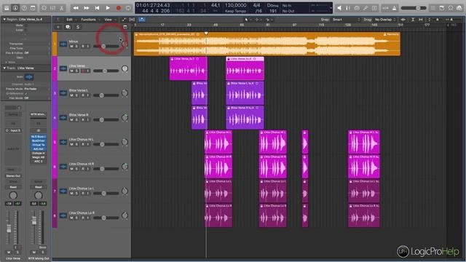Open the Note Pads icon

(442, 8)
